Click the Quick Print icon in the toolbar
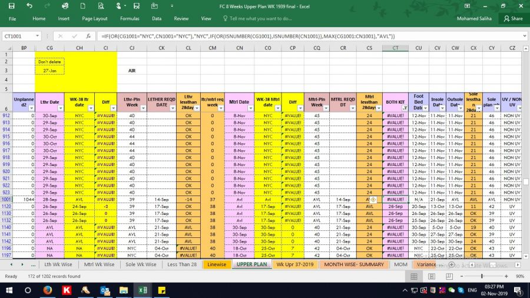Viewport: 530px width, 298px height. click(x=65, y=6)
